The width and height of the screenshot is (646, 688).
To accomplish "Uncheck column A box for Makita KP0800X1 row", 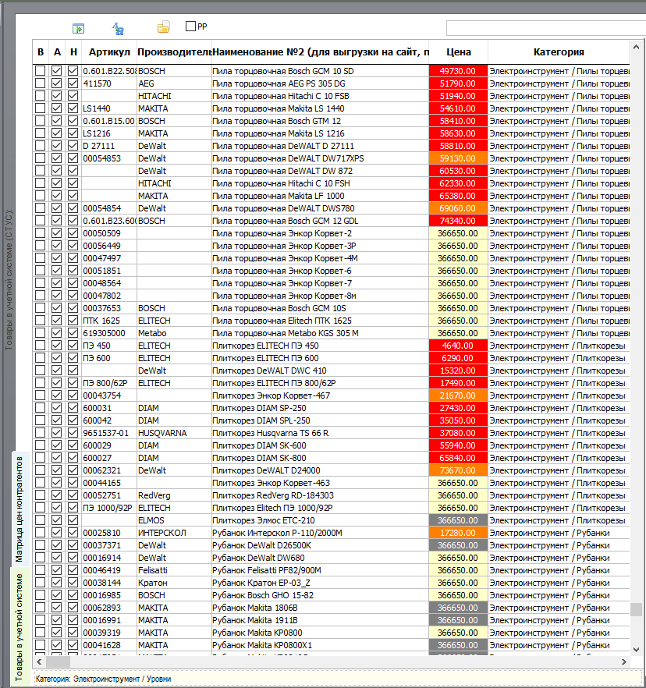I will coord(57,645).
